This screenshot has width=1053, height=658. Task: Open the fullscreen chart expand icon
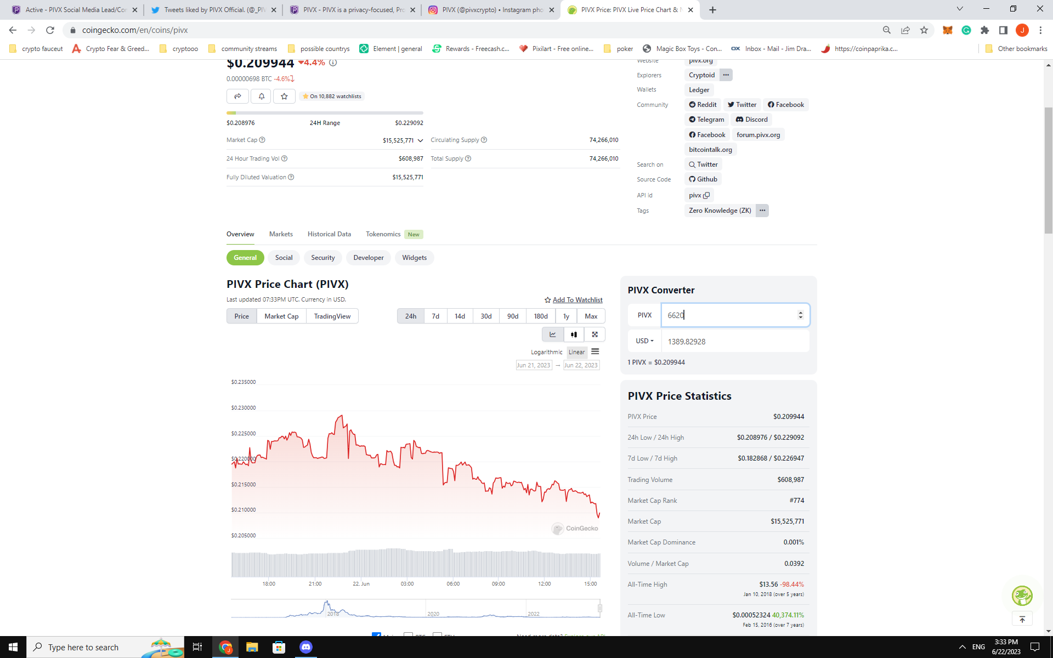(x=595, y=334)
